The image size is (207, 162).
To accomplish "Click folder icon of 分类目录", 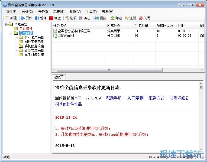I will coord(16,33).
